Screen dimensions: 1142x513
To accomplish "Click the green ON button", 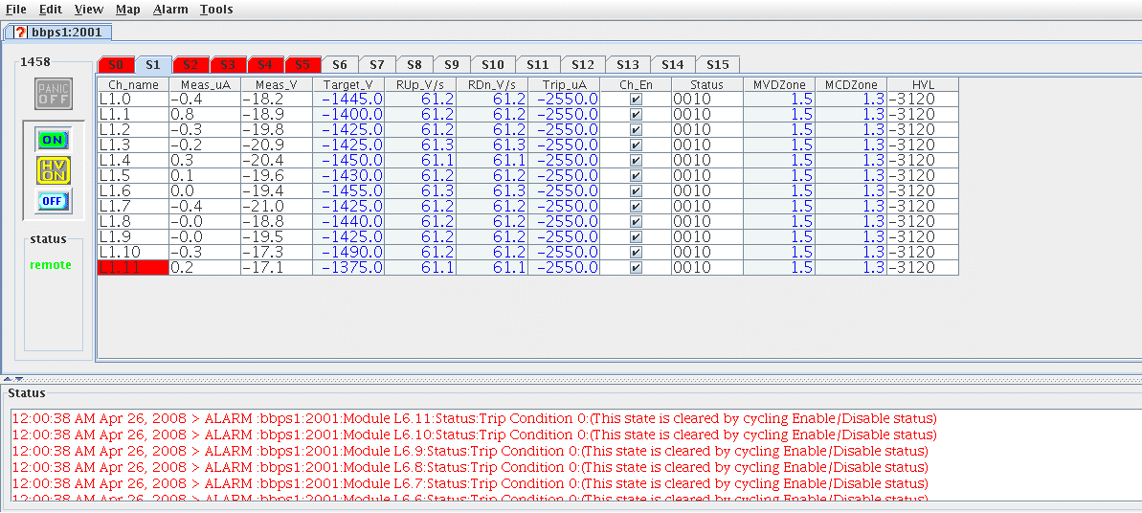I will [54, 139].
